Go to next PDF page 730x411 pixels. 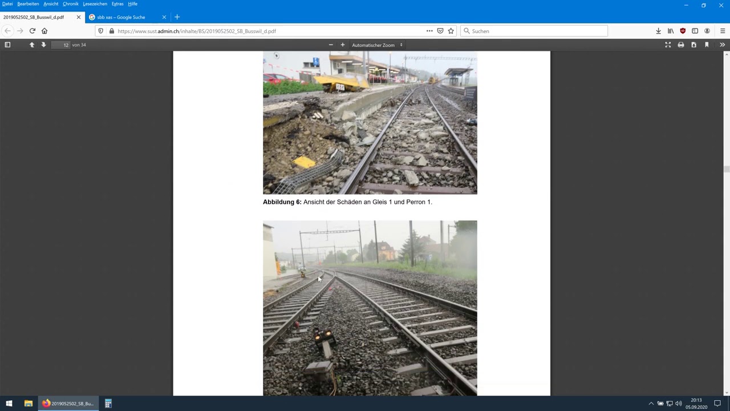coord(43,45)
